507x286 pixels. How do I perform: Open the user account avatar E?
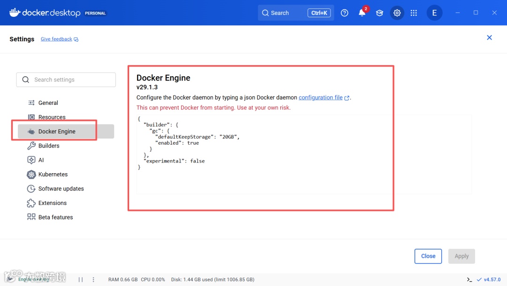click(434, 13)
